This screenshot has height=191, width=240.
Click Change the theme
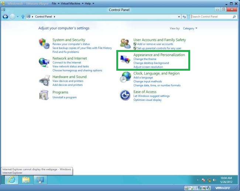(x=145, y=59)
